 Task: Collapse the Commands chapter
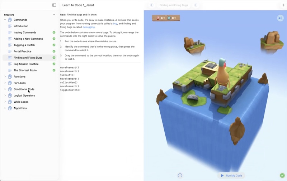pyautogui.click(x=5, y=20)
